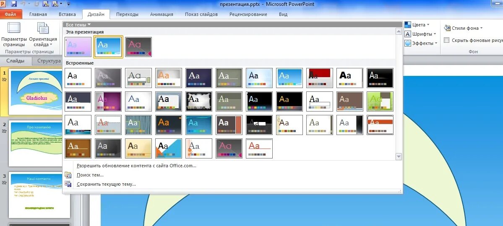The image size is (503, 226).
Task: Click the Эффекты theme effects icon
Action: click(408, 43)
